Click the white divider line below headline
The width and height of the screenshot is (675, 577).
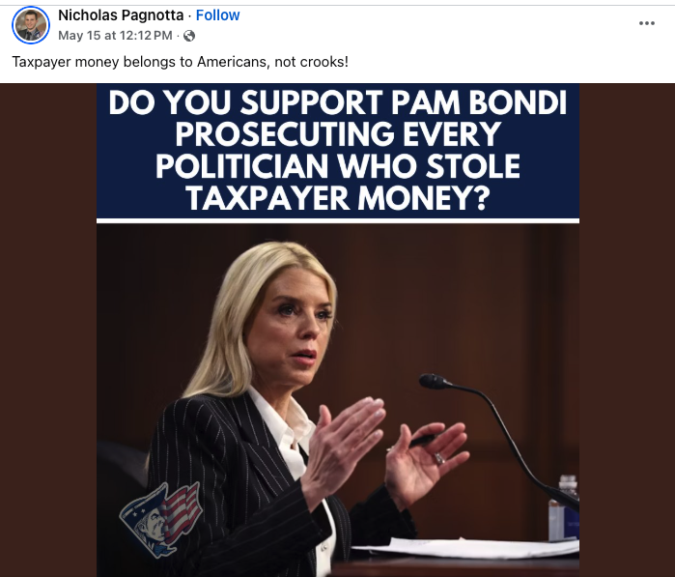[x=338, y=221]
